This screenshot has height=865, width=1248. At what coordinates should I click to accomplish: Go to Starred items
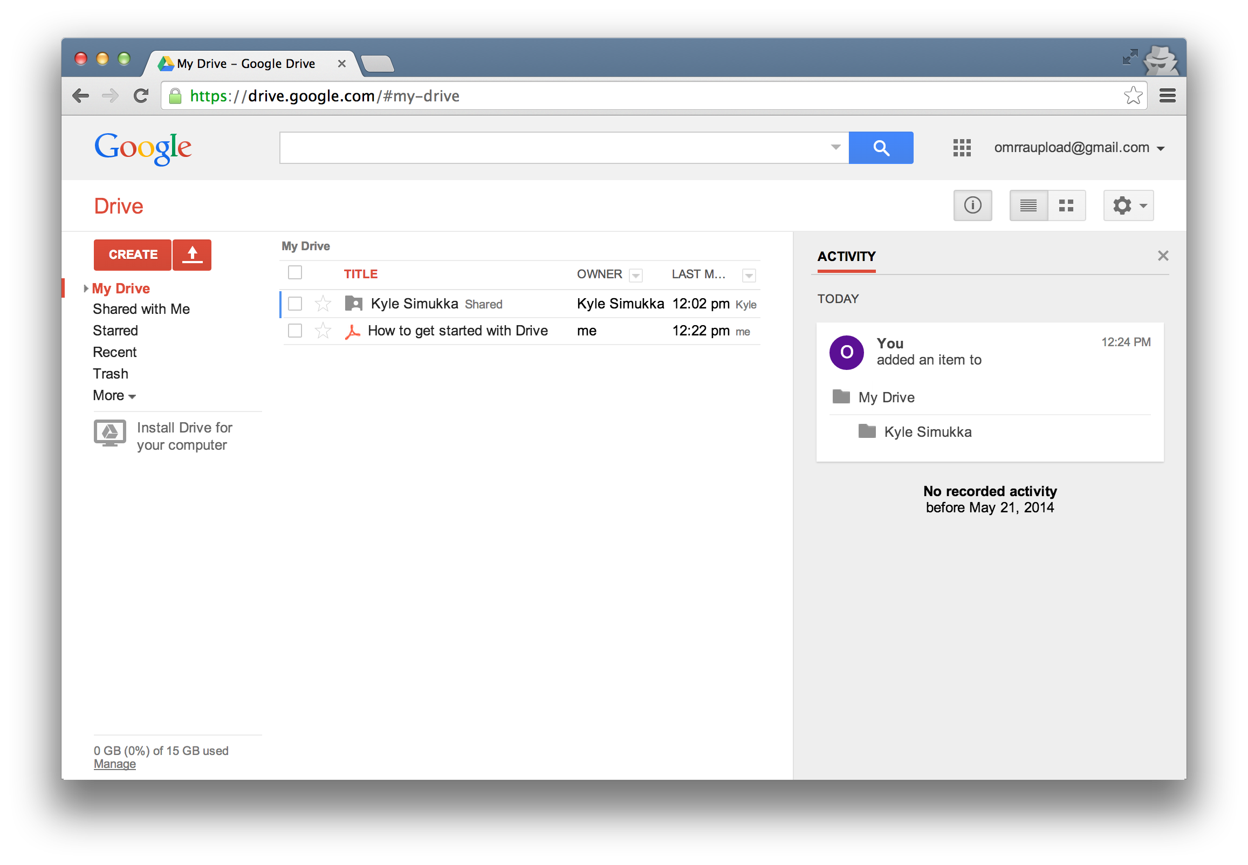tap(115, 331)
